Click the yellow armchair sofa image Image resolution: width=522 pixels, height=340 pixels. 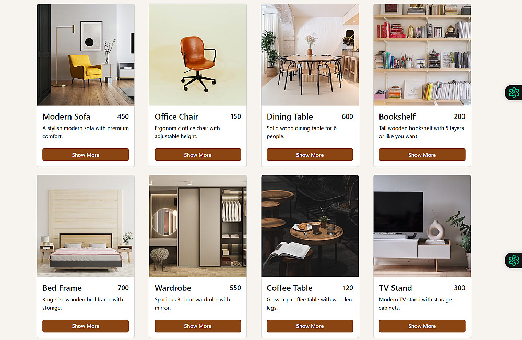86,55
